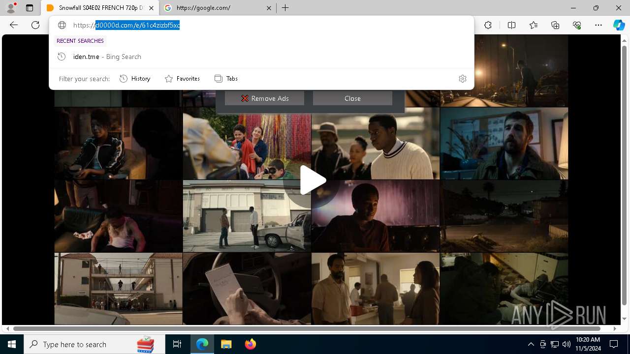Click the address bar URL field

(261, 25)
